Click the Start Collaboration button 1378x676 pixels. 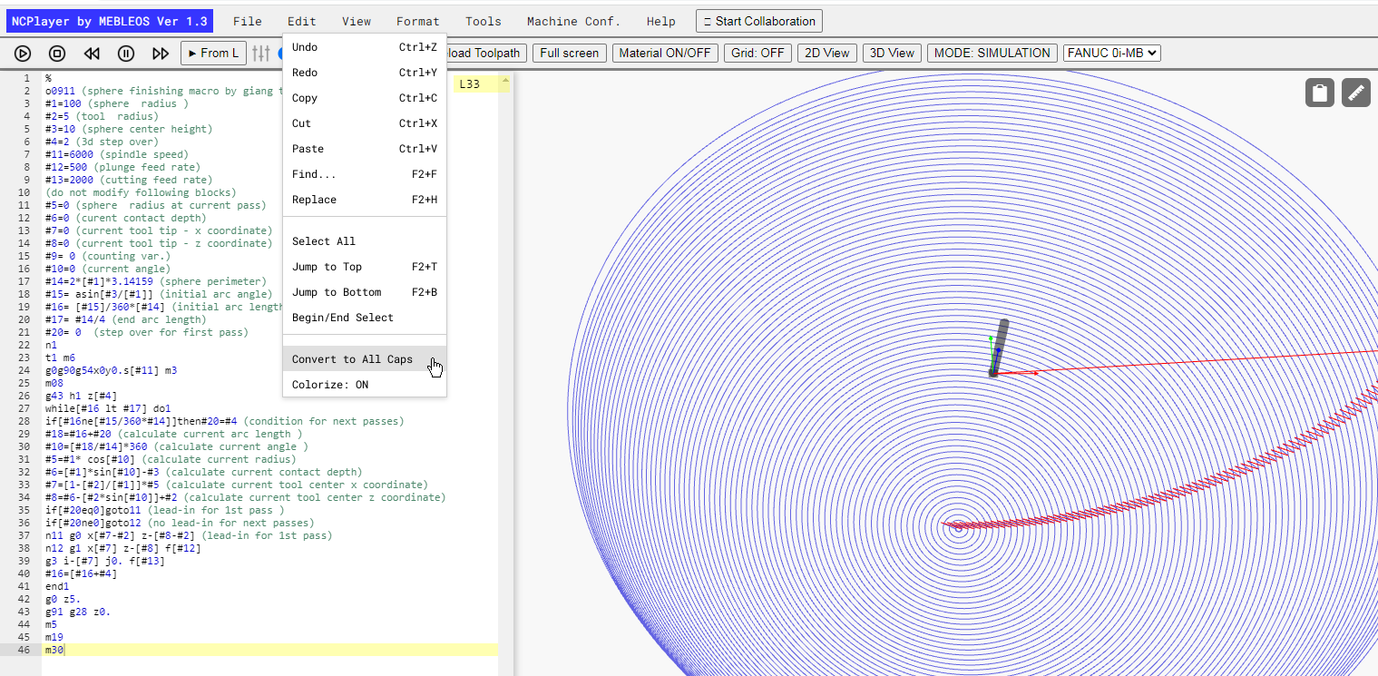point(758,21)
